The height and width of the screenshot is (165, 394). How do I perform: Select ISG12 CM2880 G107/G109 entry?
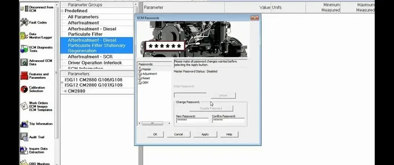(x=93, y=85)
